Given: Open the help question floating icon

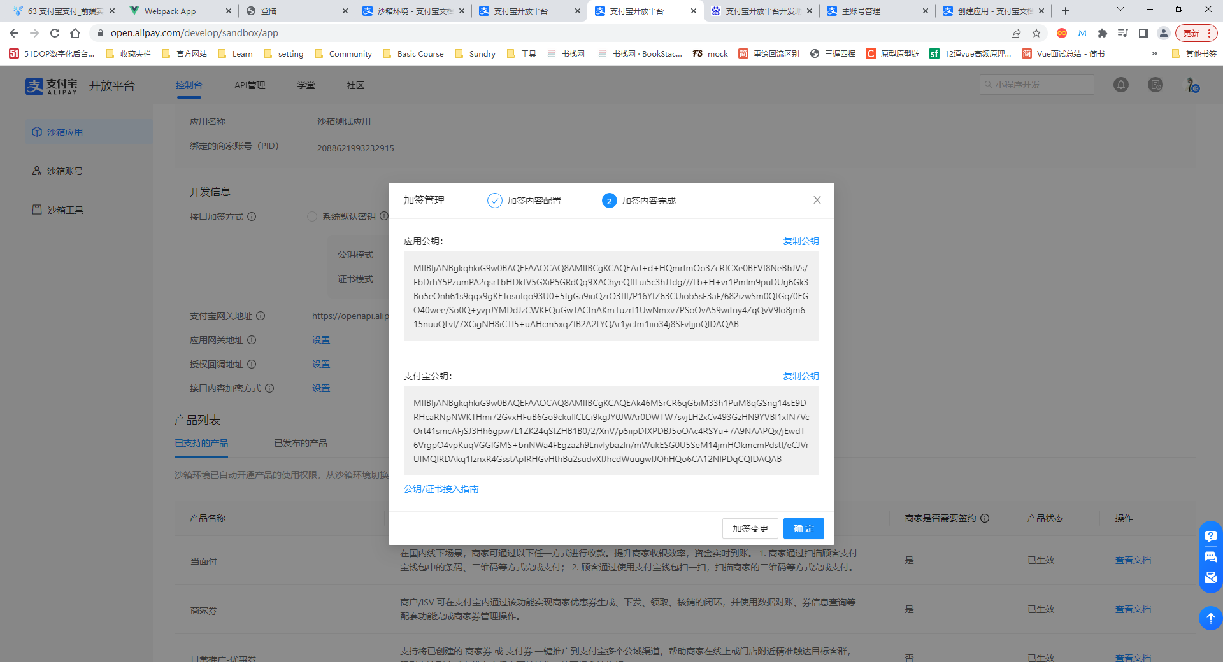Looking at the screenshot, I should (1210, 537).
